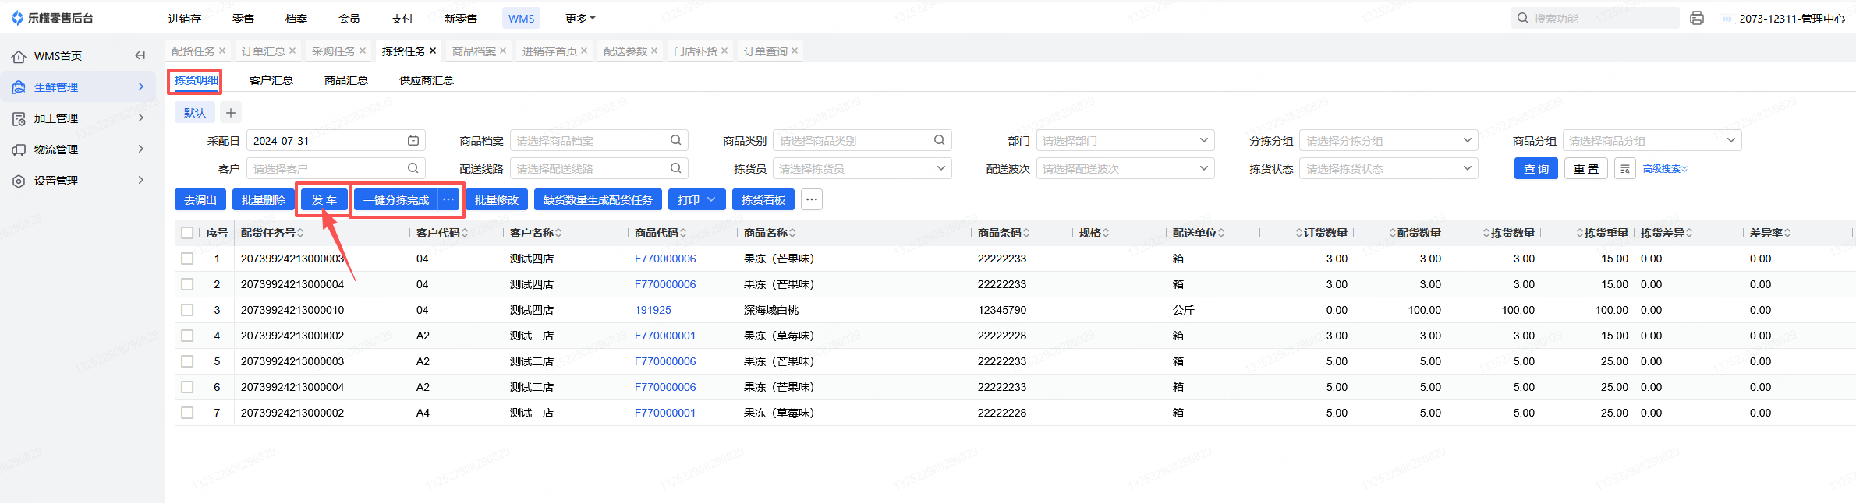Select the checkbox for row 3
The image size is (1856, 503).
tap(187, 310)
